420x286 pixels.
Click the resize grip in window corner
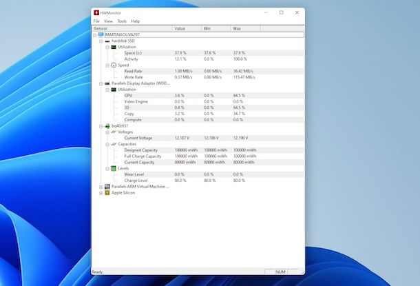click(302, 272)
